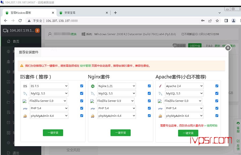Open 首页 in the sidebar menu
The image size is (241, 155).
(x=21, y=41)
